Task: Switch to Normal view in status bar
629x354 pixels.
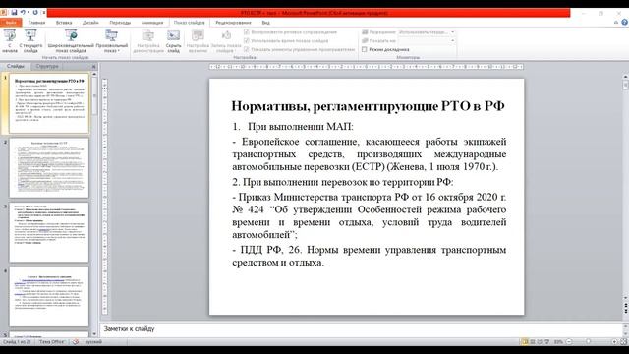Action: coord(525,342)
